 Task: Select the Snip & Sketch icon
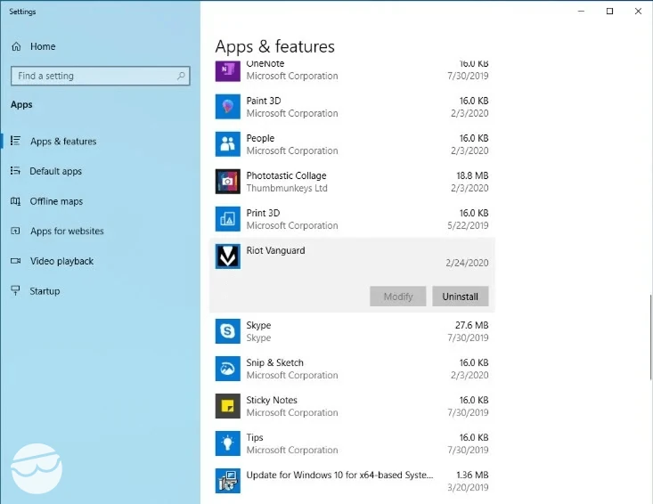pyautogui.click(x=228, y=369)
